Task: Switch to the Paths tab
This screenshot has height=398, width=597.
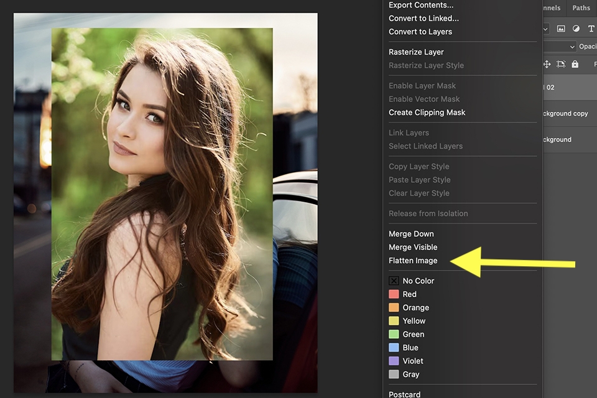Action: (x=581, y=8)
